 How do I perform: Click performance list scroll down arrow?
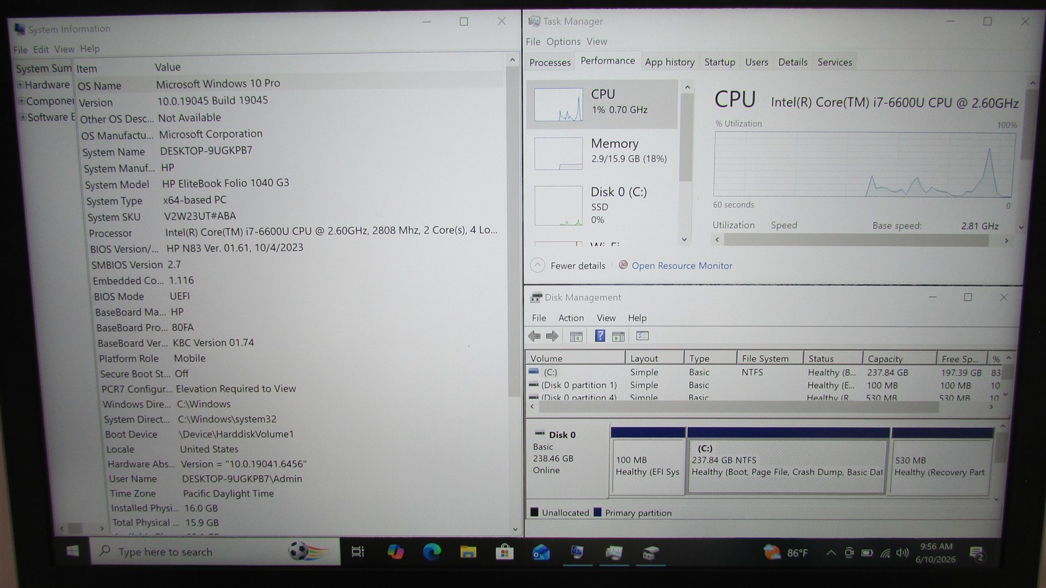[684, 239]
